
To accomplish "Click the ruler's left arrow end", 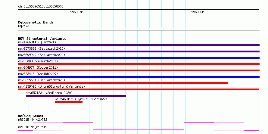I will click(19, 10).
